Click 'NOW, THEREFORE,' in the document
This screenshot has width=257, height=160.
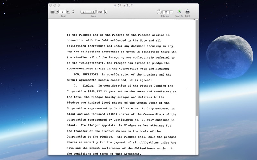[x=86, y=75]
